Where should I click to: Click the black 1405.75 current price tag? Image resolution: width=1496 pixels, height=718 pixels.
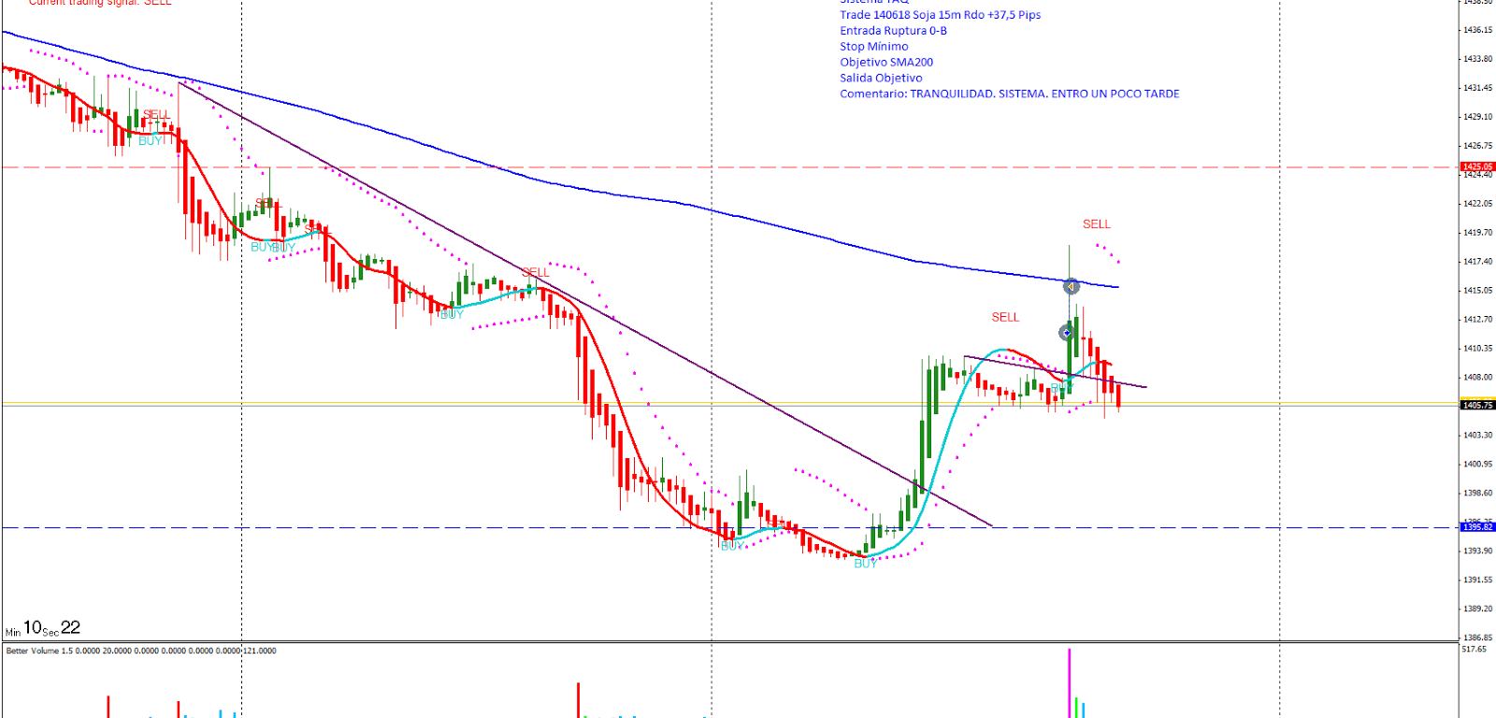pyautogui.click(x=1477, y=406)
